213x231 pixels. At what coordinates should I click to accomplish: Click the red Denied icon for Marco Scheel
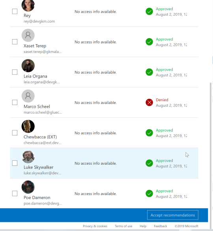point(149,102)
